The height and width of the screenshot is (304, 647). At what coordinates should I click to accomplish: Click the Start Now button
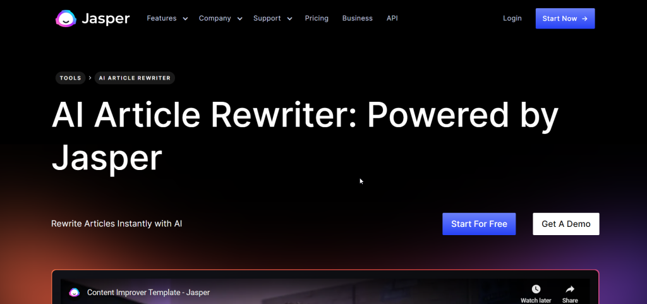[565, 18]
